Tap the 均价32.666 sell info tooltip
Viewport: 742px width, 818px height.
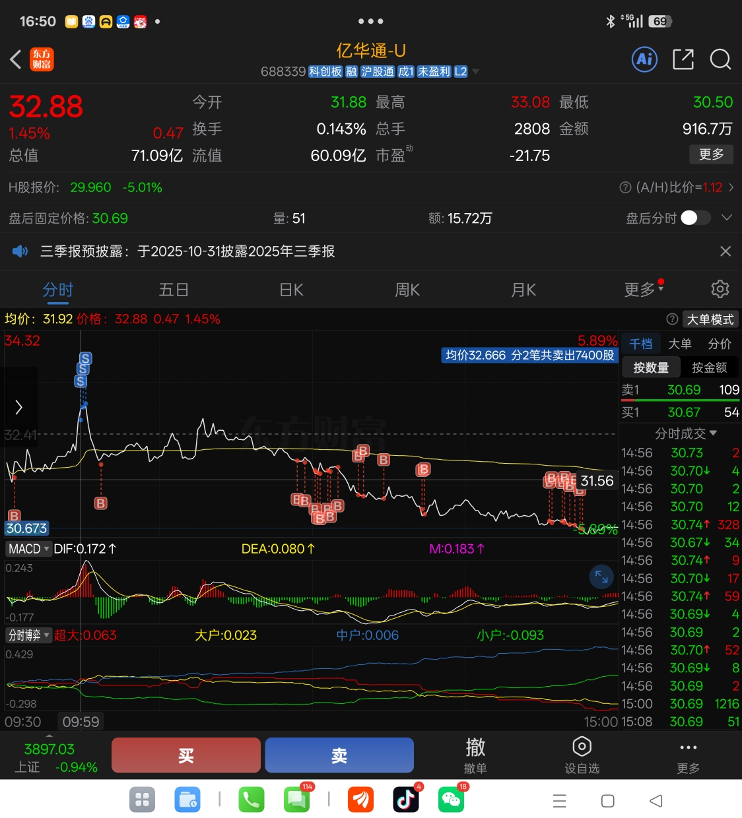click(529, 356)
